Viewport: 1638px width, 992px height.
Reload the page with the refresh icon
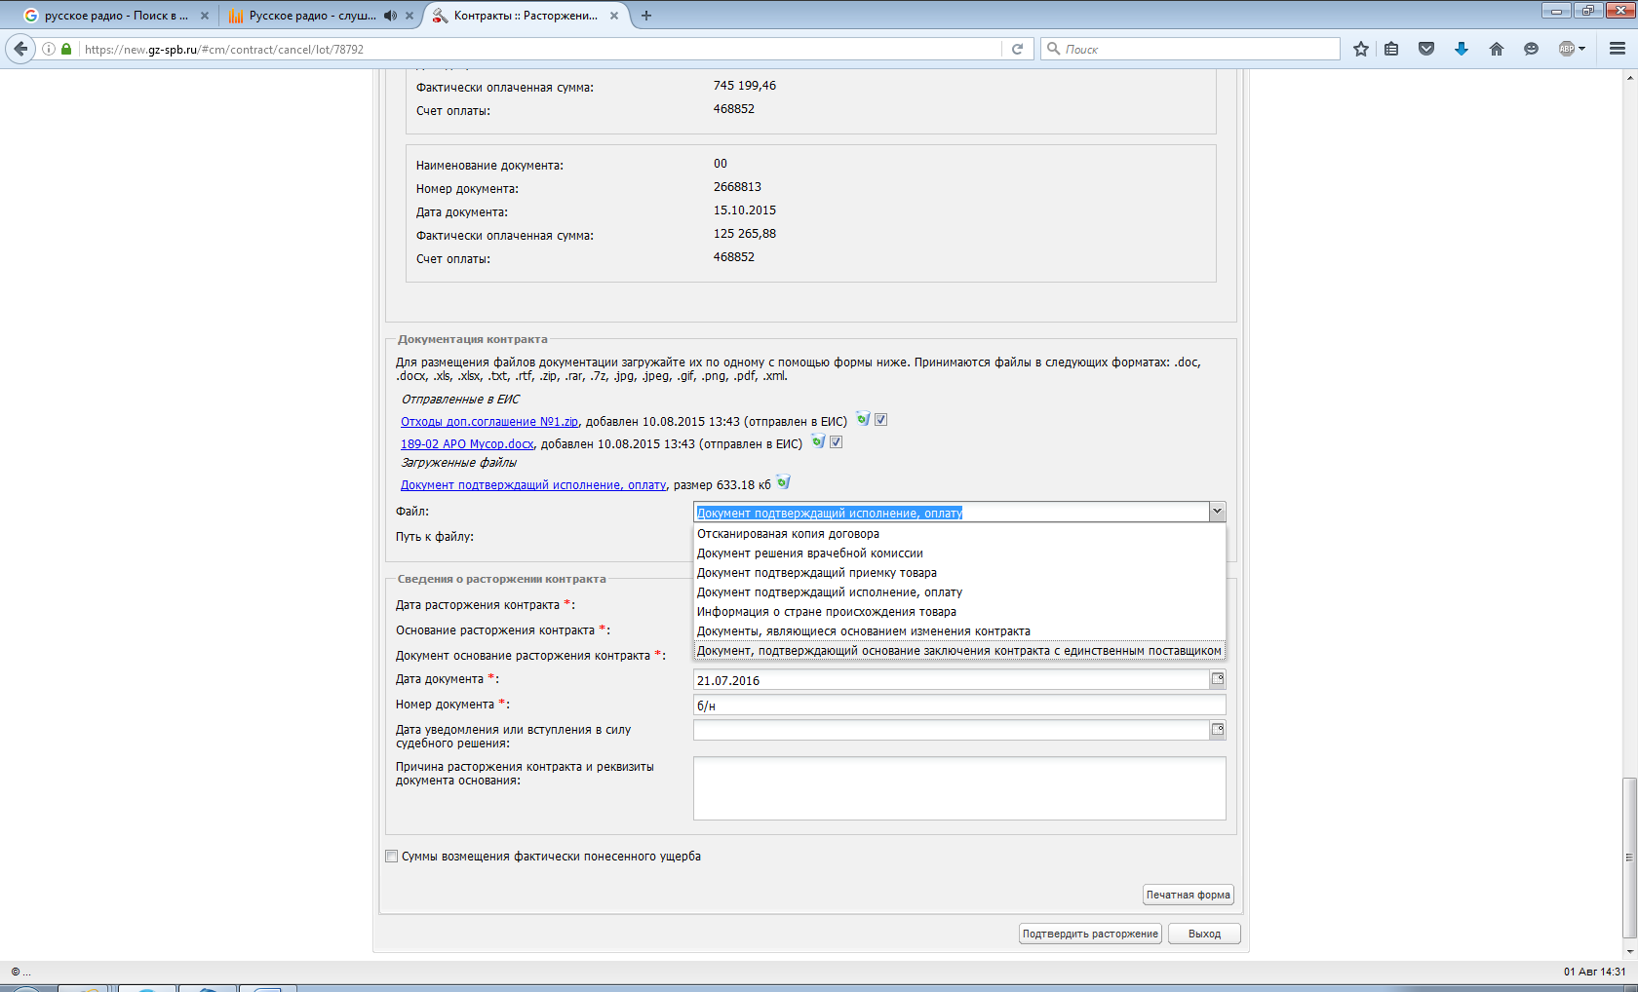1017,49
